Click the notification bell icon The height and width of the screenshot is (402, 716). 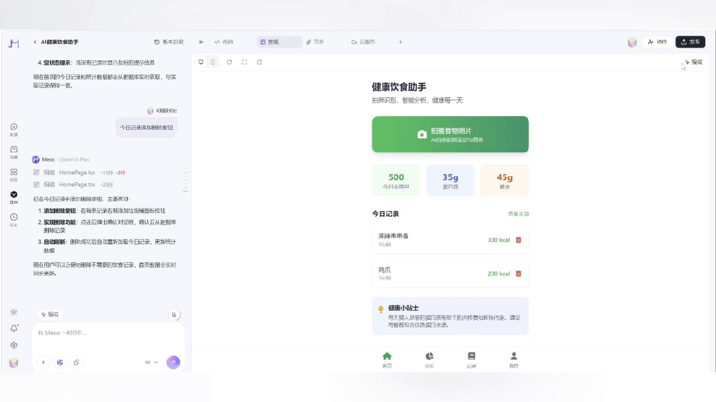pos(14,327)
